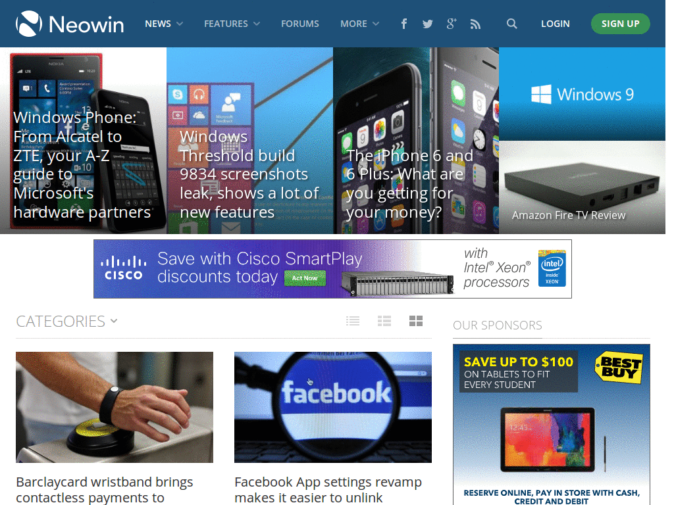The width and height of the screenshot is (674, 505).
Task: Click Act Now in the Cisco ad
Action: point(305,278)
